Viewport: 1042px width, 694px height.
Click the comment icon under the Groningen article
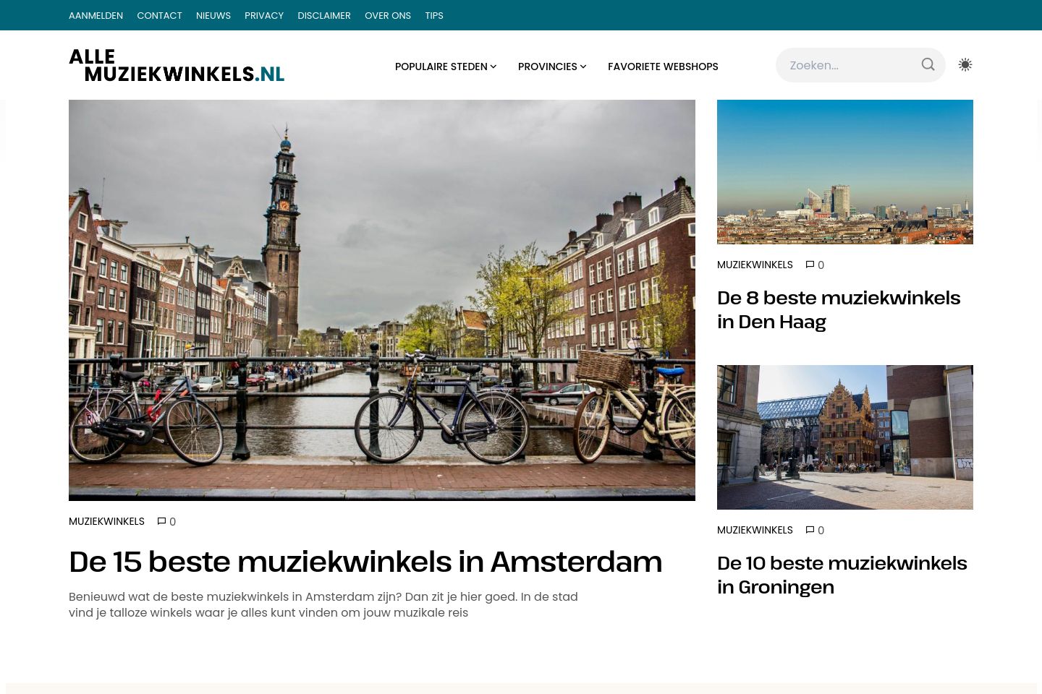coord(810,530)
